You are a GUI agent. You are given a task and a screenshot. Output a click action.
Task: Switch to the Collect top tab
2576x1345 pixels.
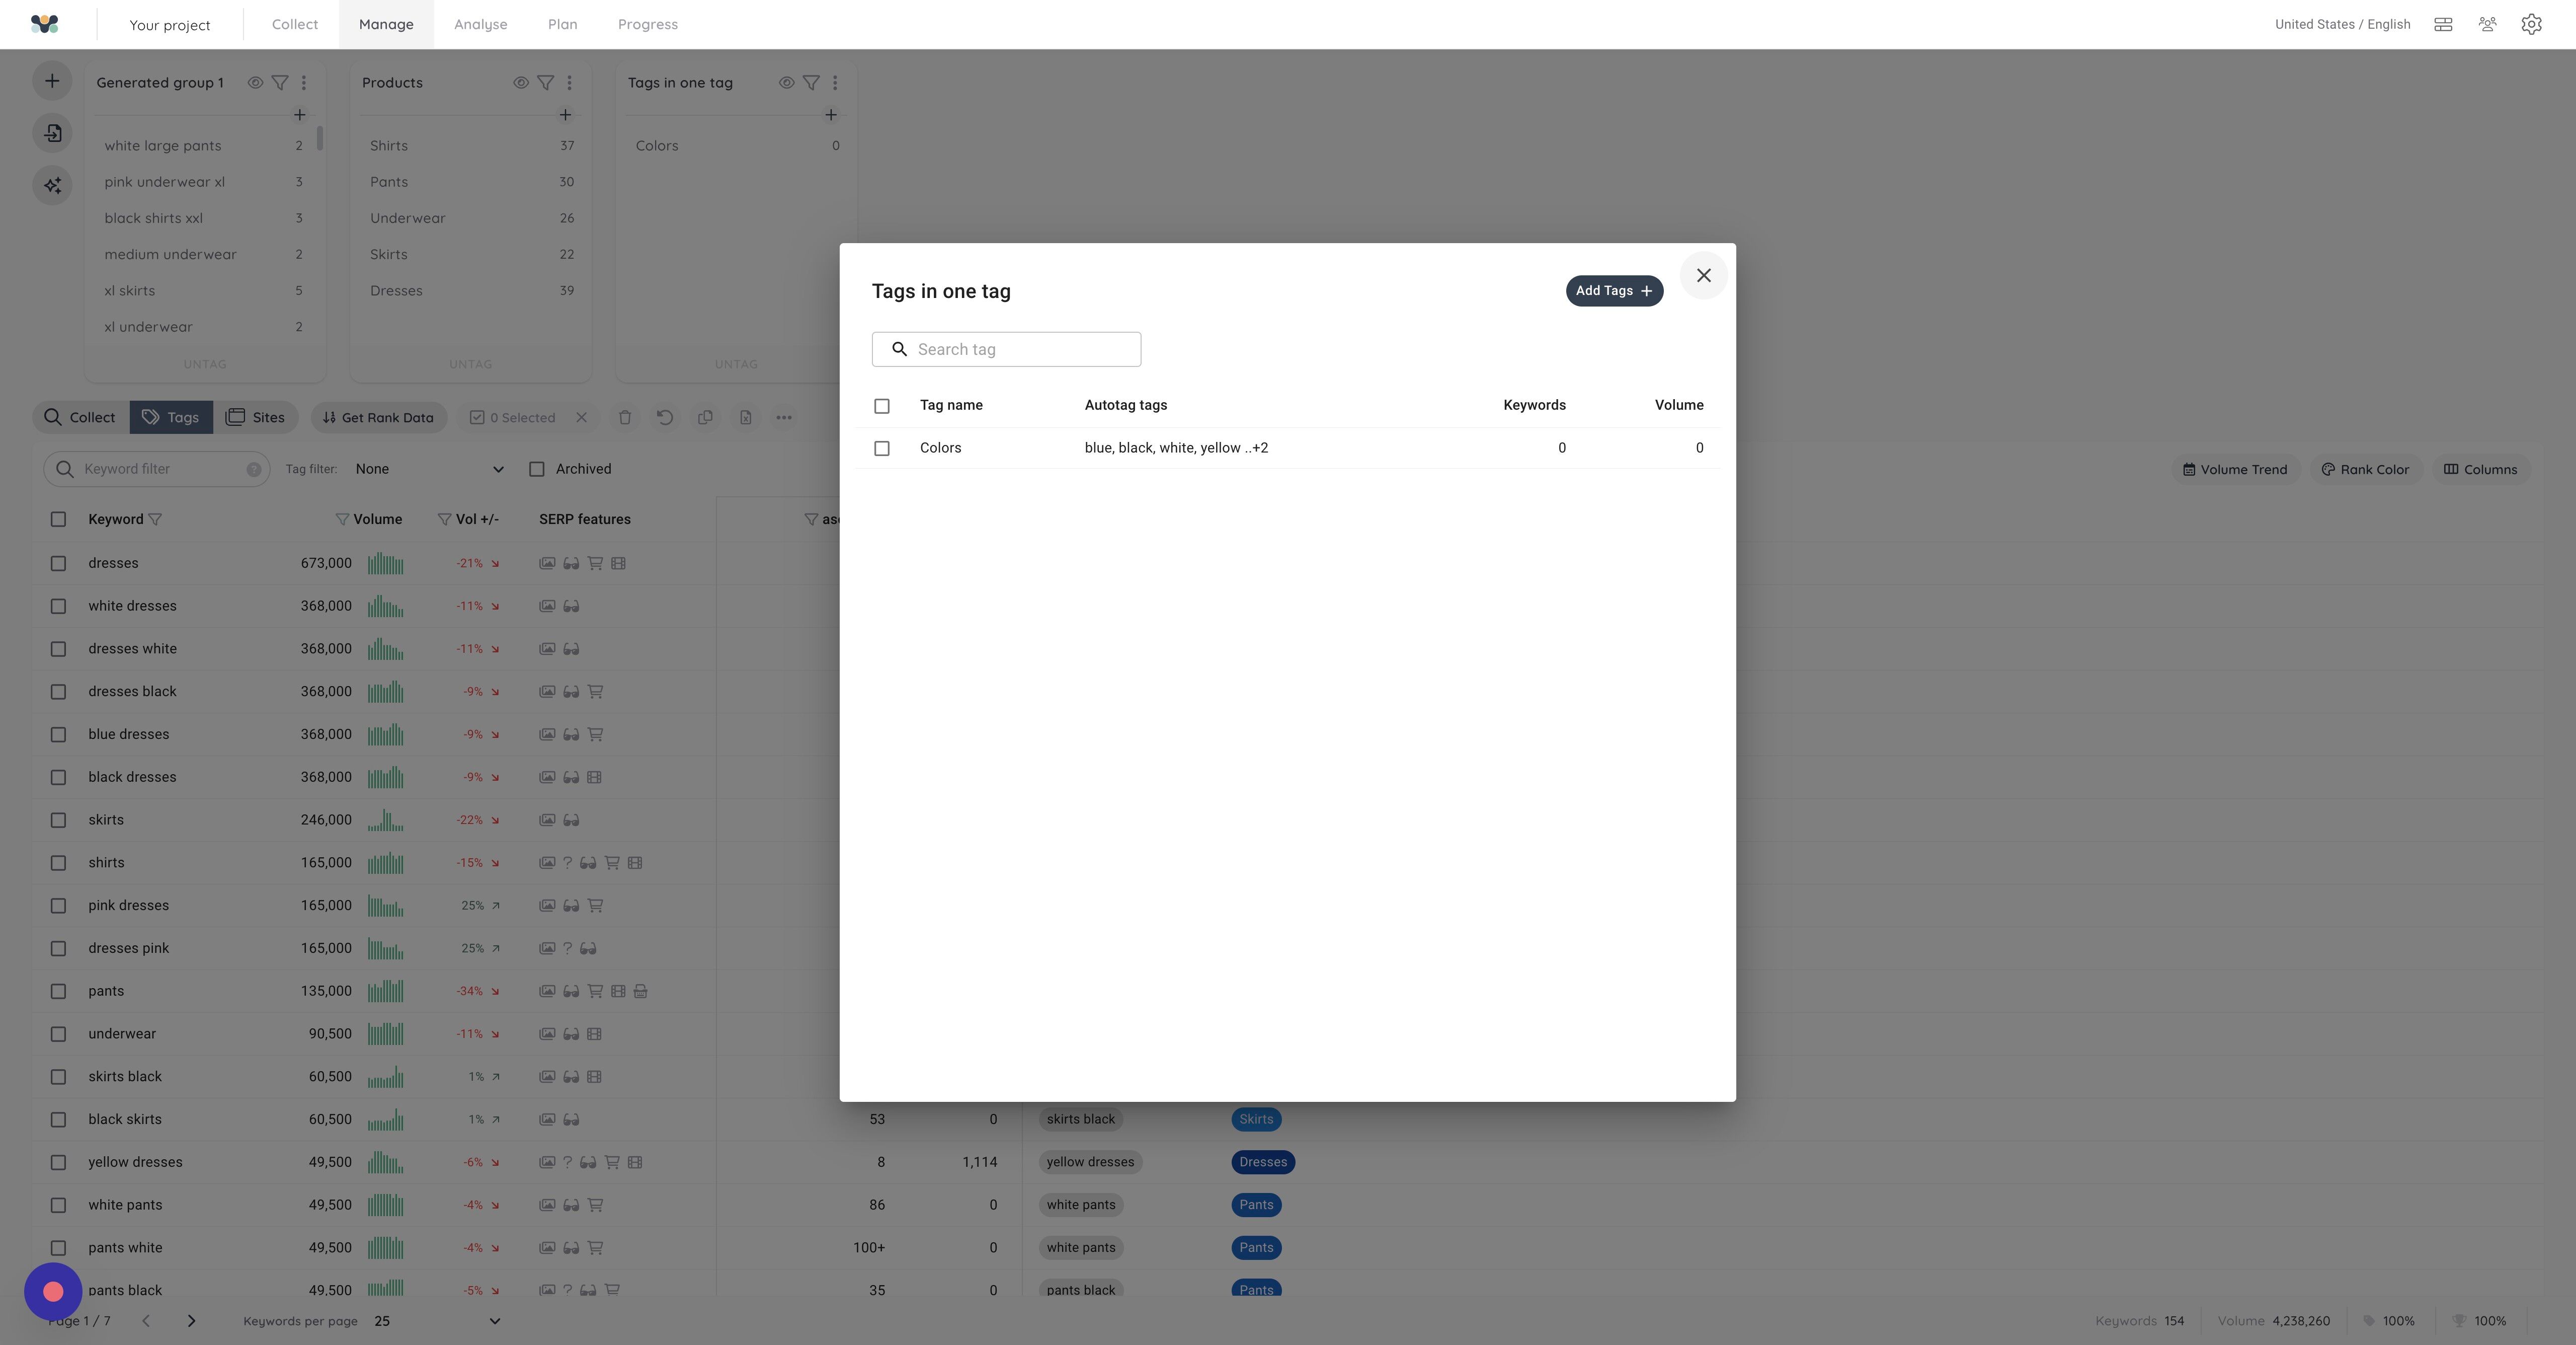(295, 24)
